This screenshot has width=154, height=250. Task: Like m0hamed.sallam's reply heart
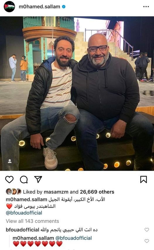pyautogui.click(x=147, y=241)
